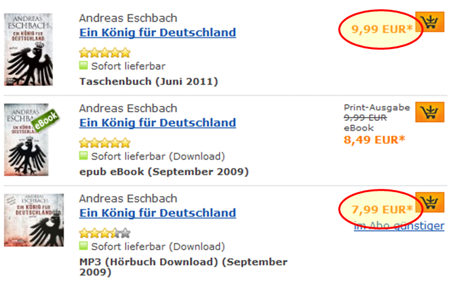The width and height of the screenshot is (449, 281).
Task: Add the MP3 Hörbuch to cart
Action: click(430, 203)
